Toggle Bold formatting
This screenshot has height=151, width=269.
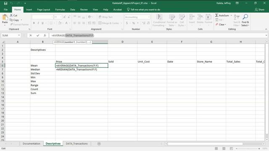34,23
